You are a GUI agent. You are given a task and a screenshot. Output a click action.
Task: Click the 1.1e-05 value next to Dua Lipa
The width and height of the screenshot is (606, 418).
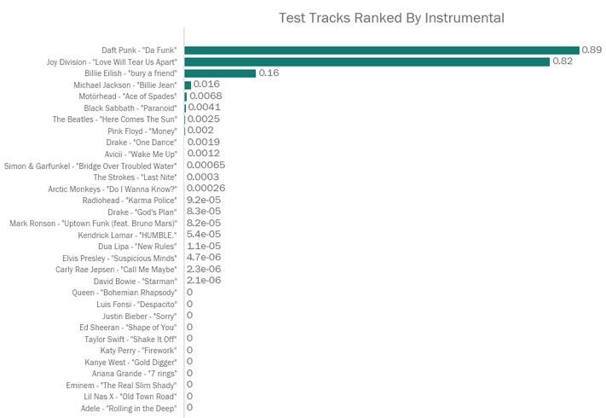(204, 246)
